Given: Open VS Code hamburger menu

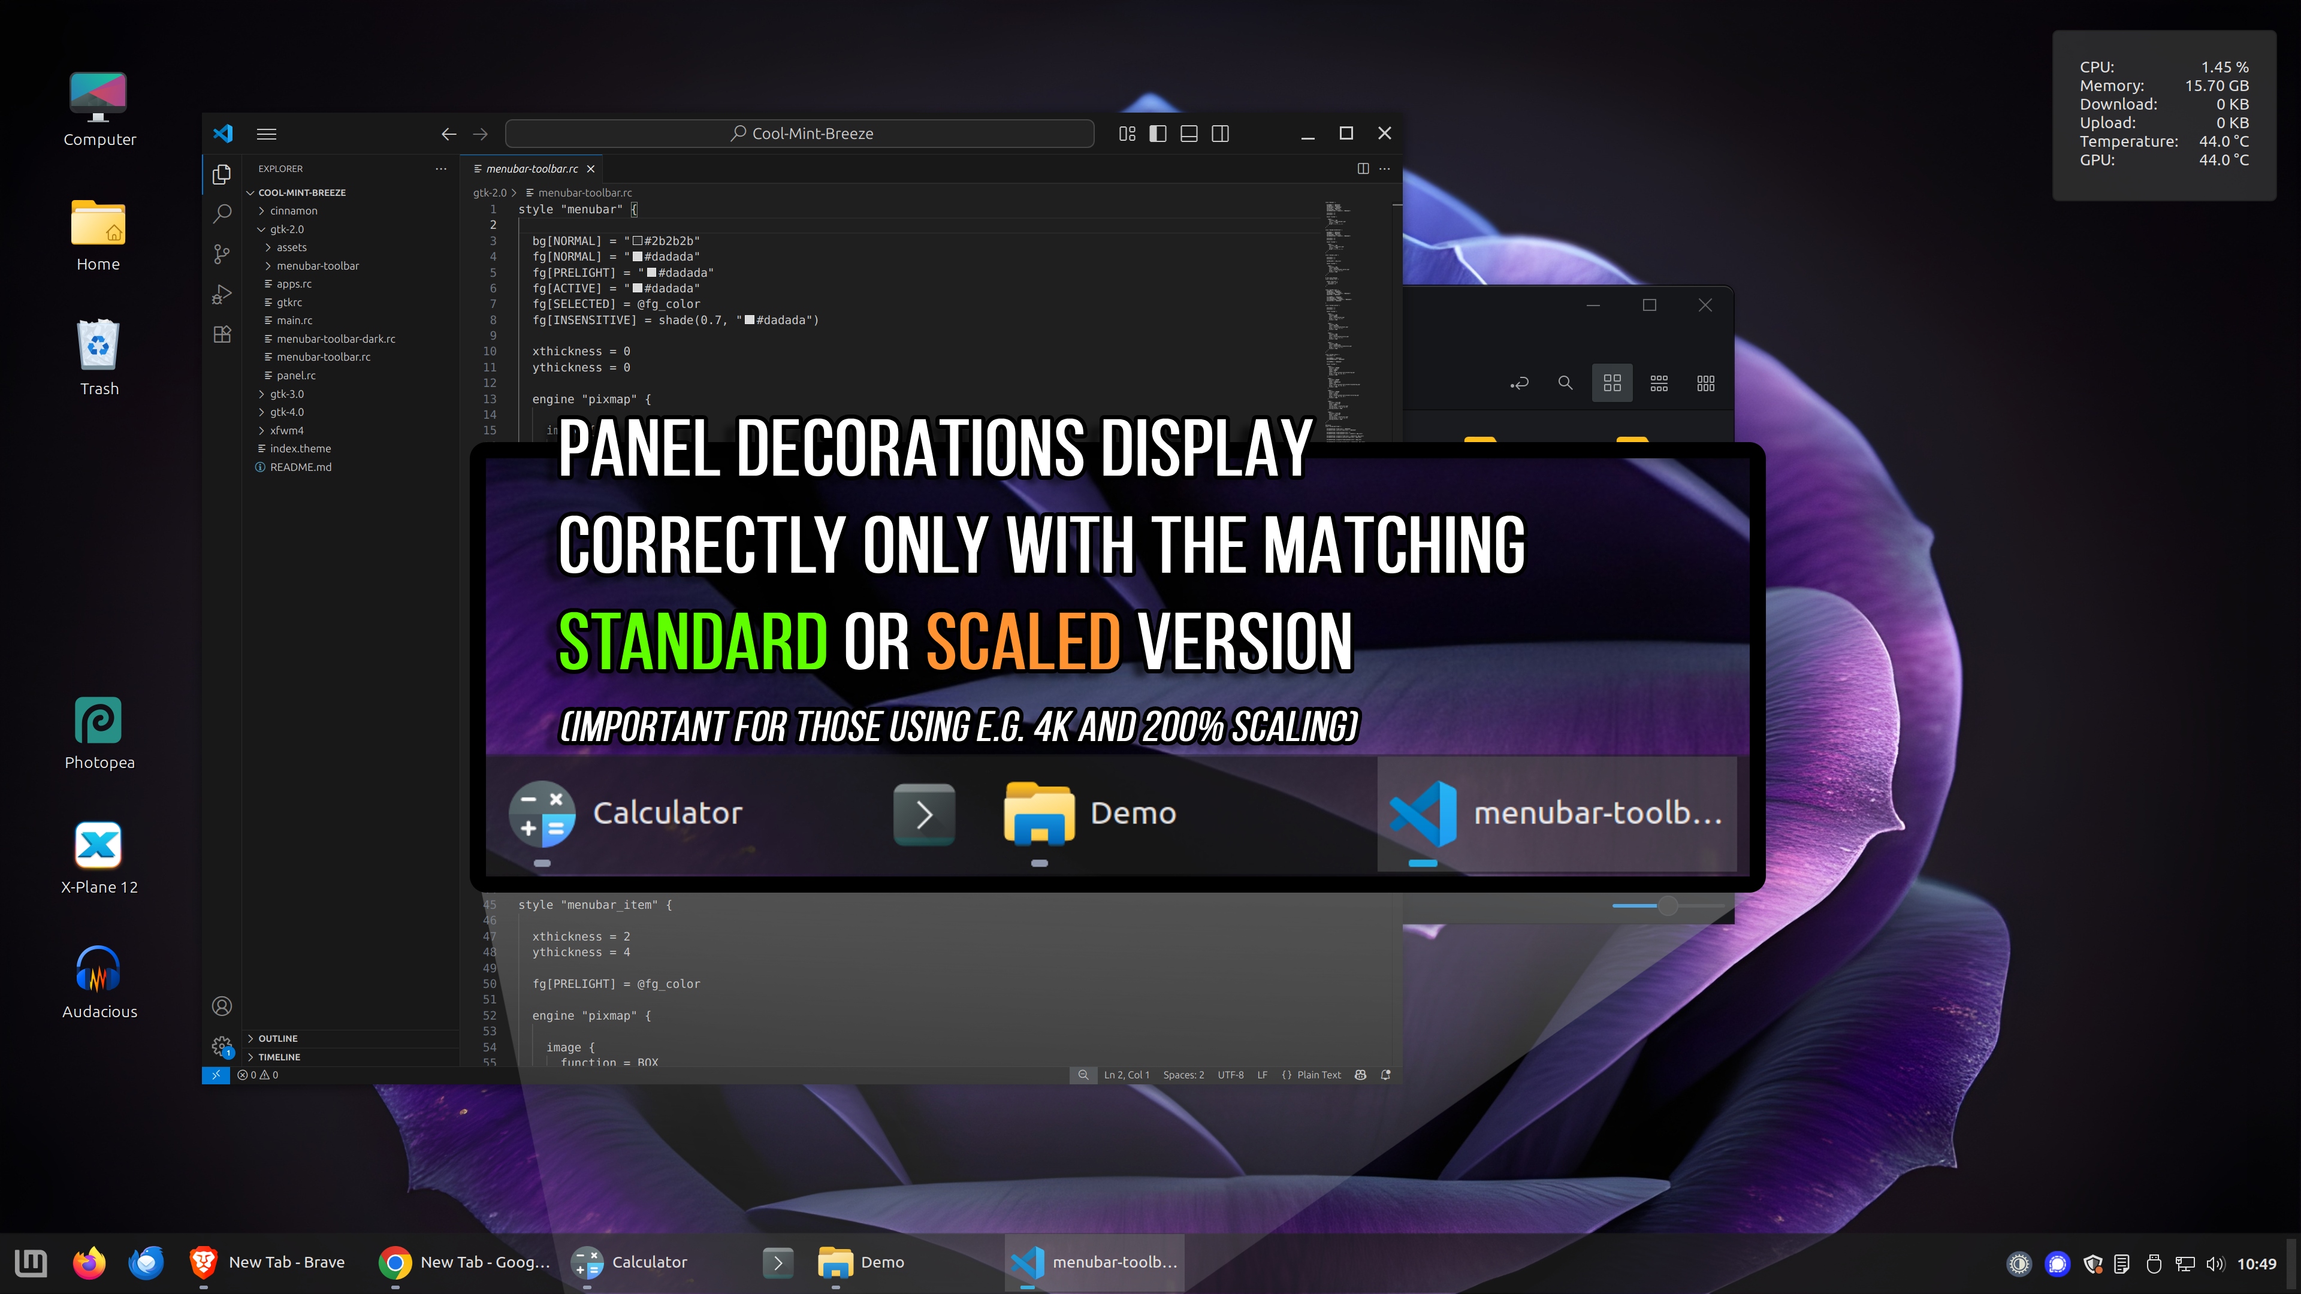Looking at the screenshot, I should pyautogui.click(x=266, y=134).
